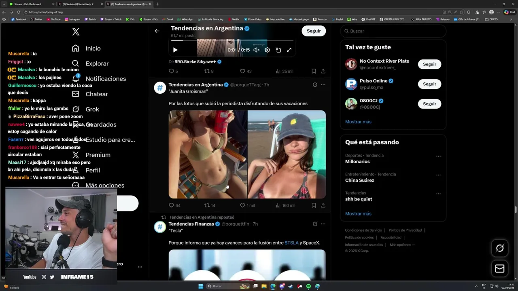Repost the post with 14 reposts

(x=210, y=205)
